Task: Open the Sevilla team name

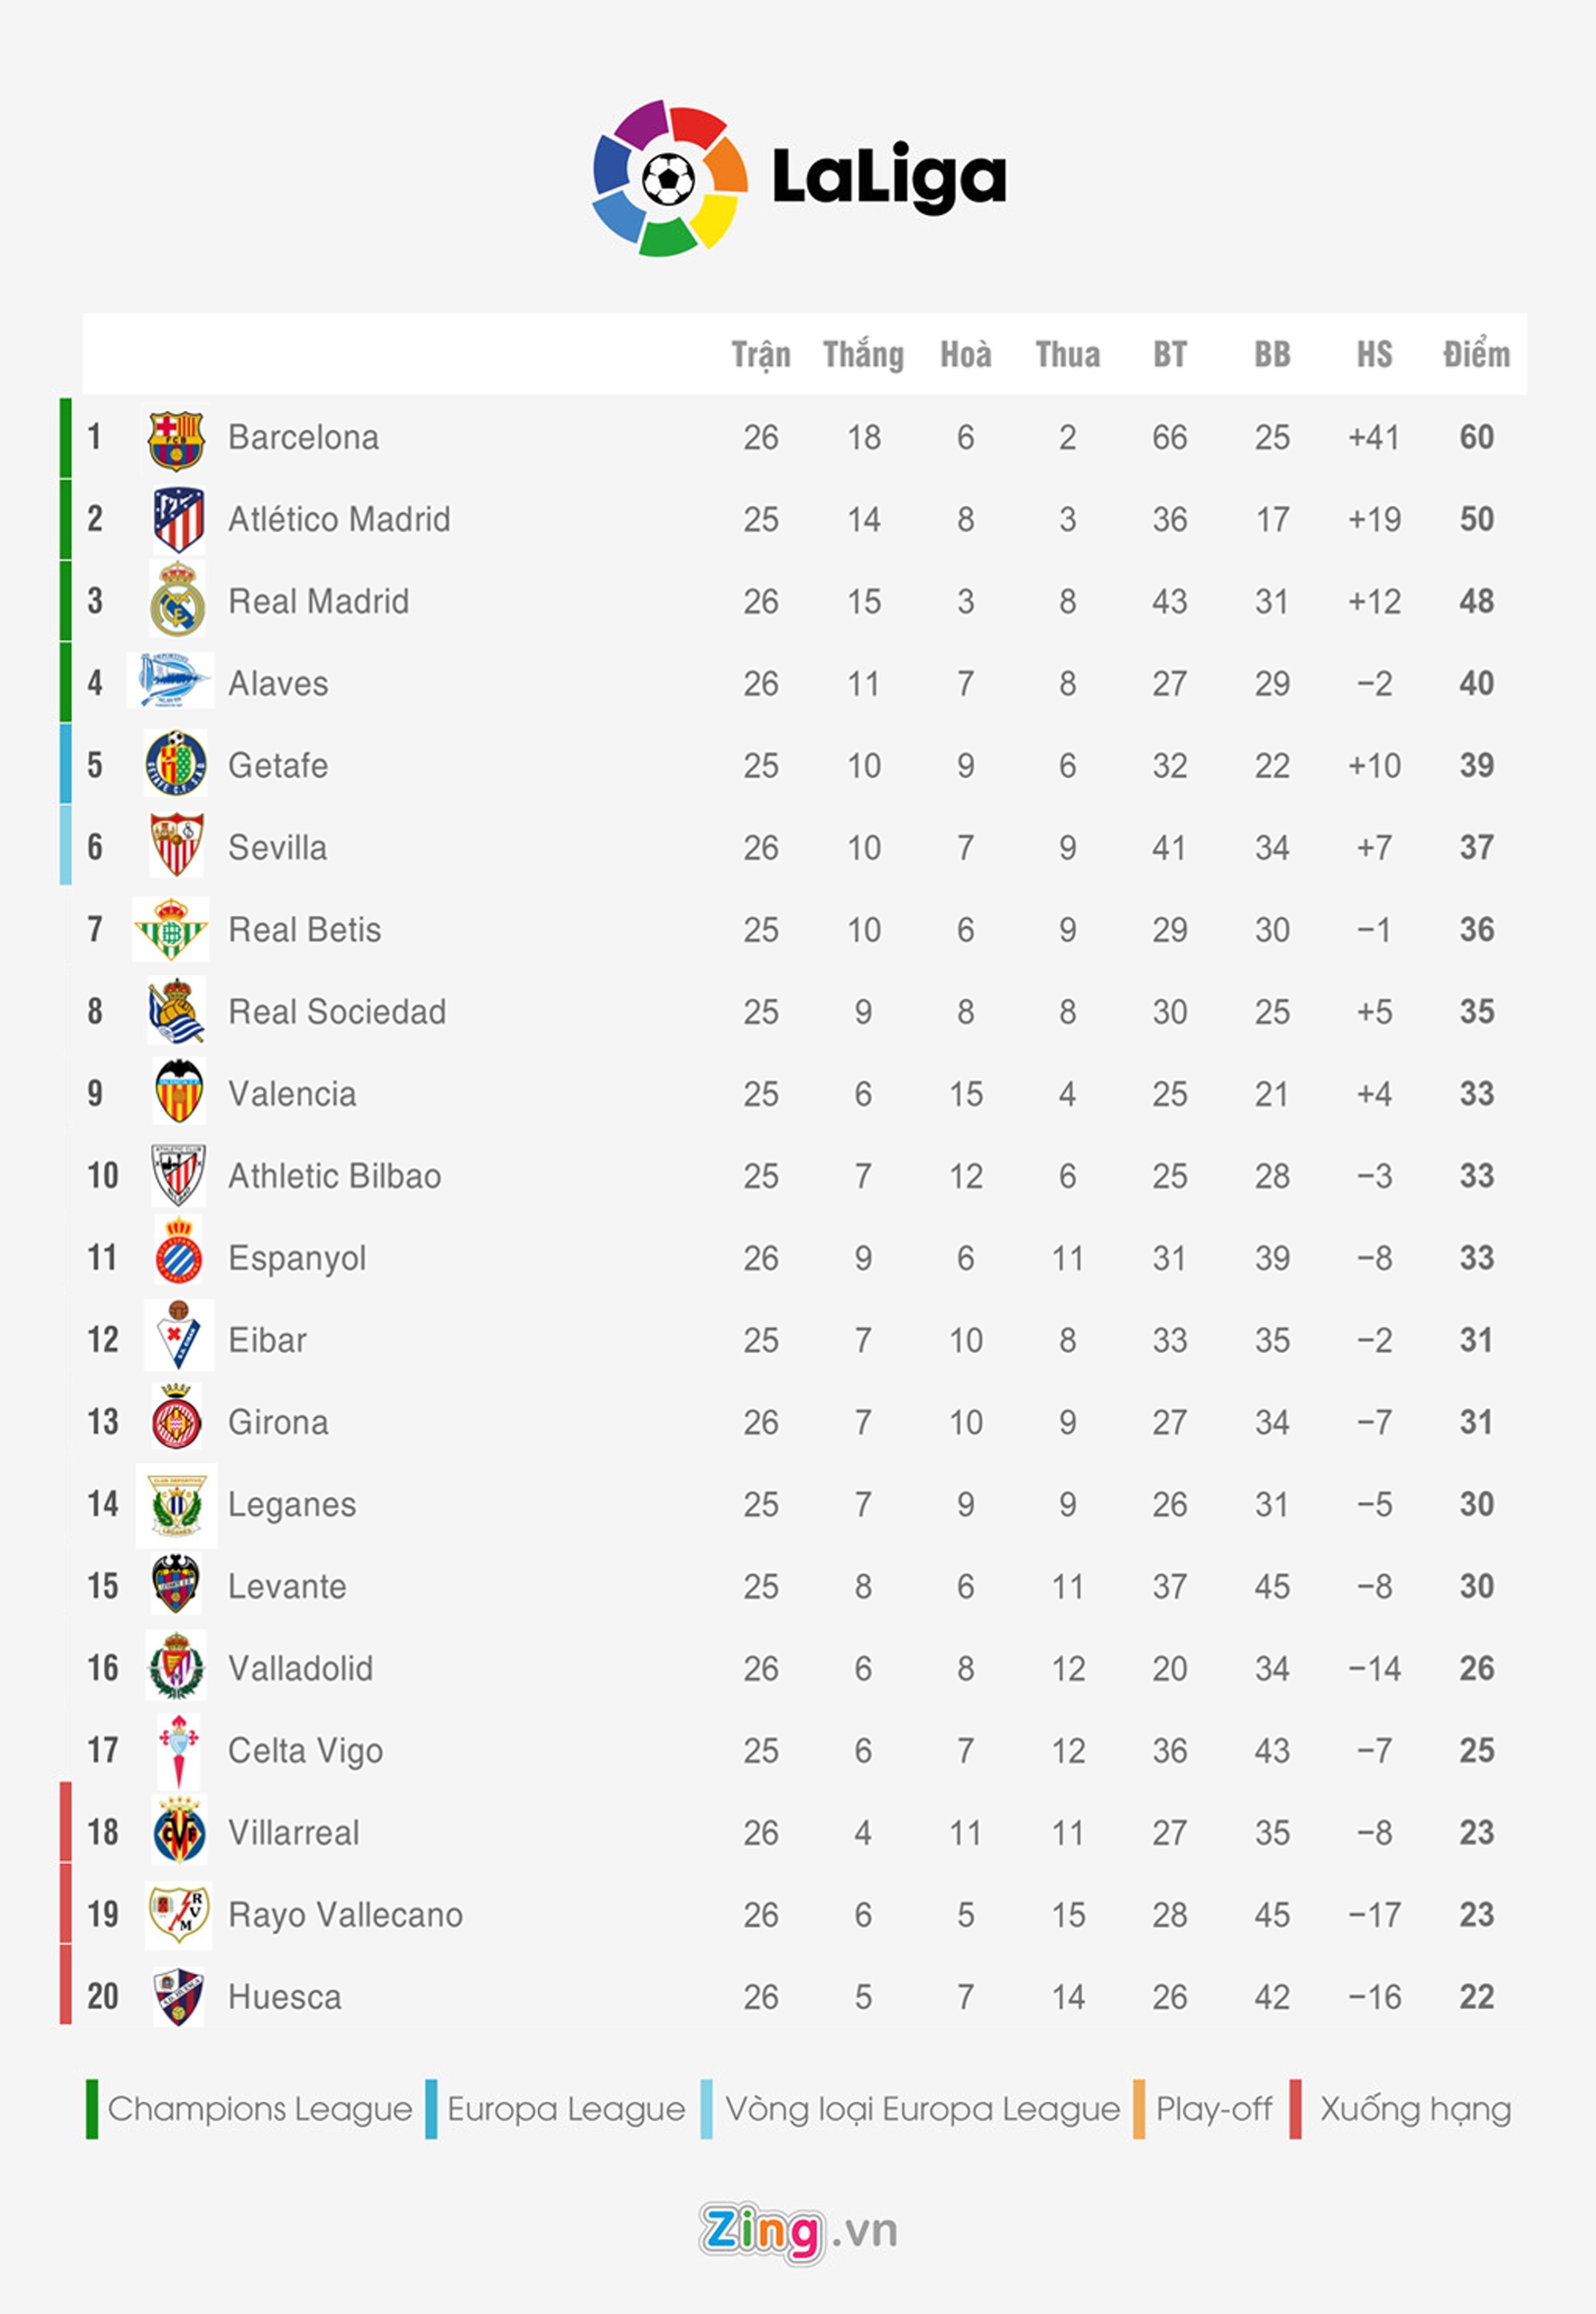Action: click(x=277, y=848)
